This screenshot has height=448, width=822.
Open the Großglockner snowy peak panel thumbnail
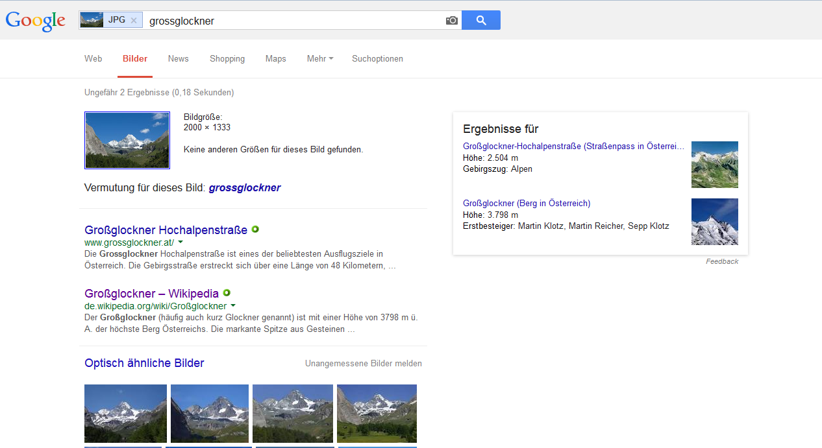[x=715, y=222]
